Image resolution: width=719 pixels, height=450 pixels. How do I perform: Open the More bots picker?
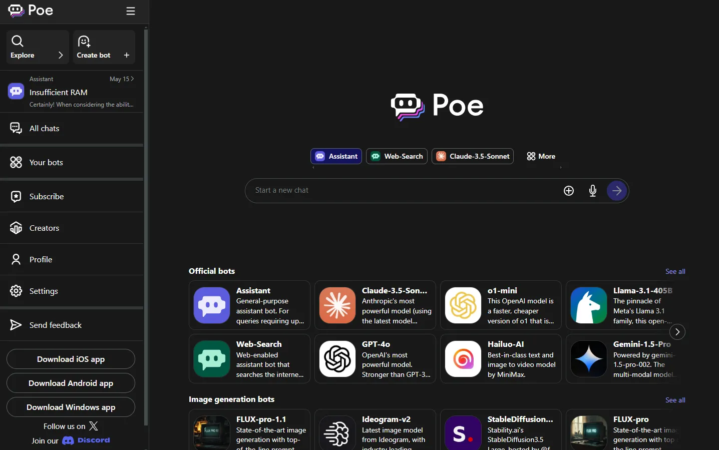pyautogui.click(x=541, y=156)
